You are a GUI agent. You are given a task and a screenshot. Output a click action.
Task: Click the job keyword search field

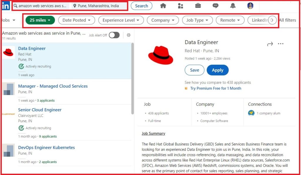coord(41,6)
